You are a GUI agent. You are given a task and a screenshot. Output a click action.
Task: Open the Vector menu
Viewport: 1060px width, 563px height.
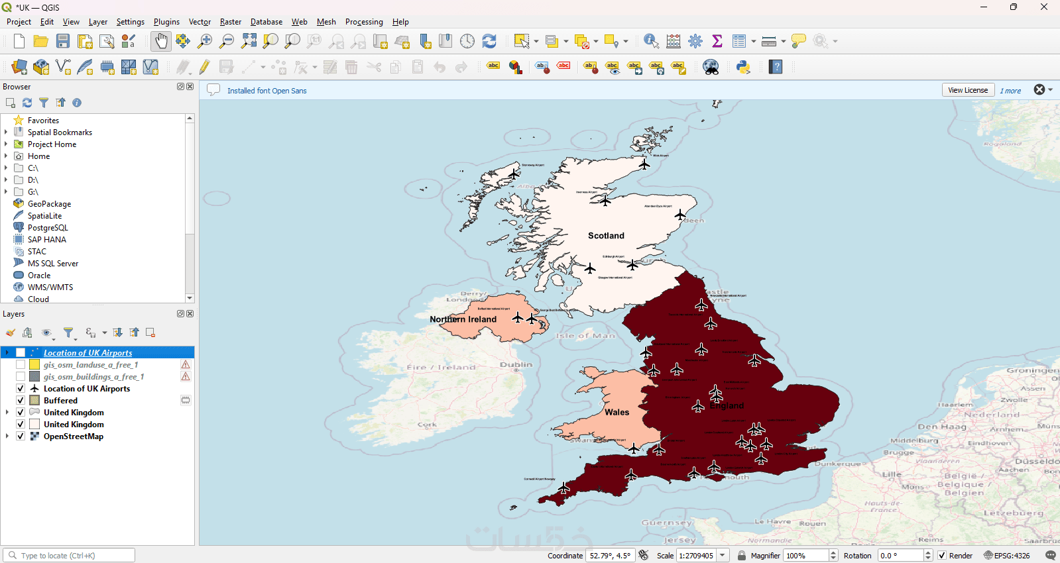pyautogui.click(x=200, y=22)
